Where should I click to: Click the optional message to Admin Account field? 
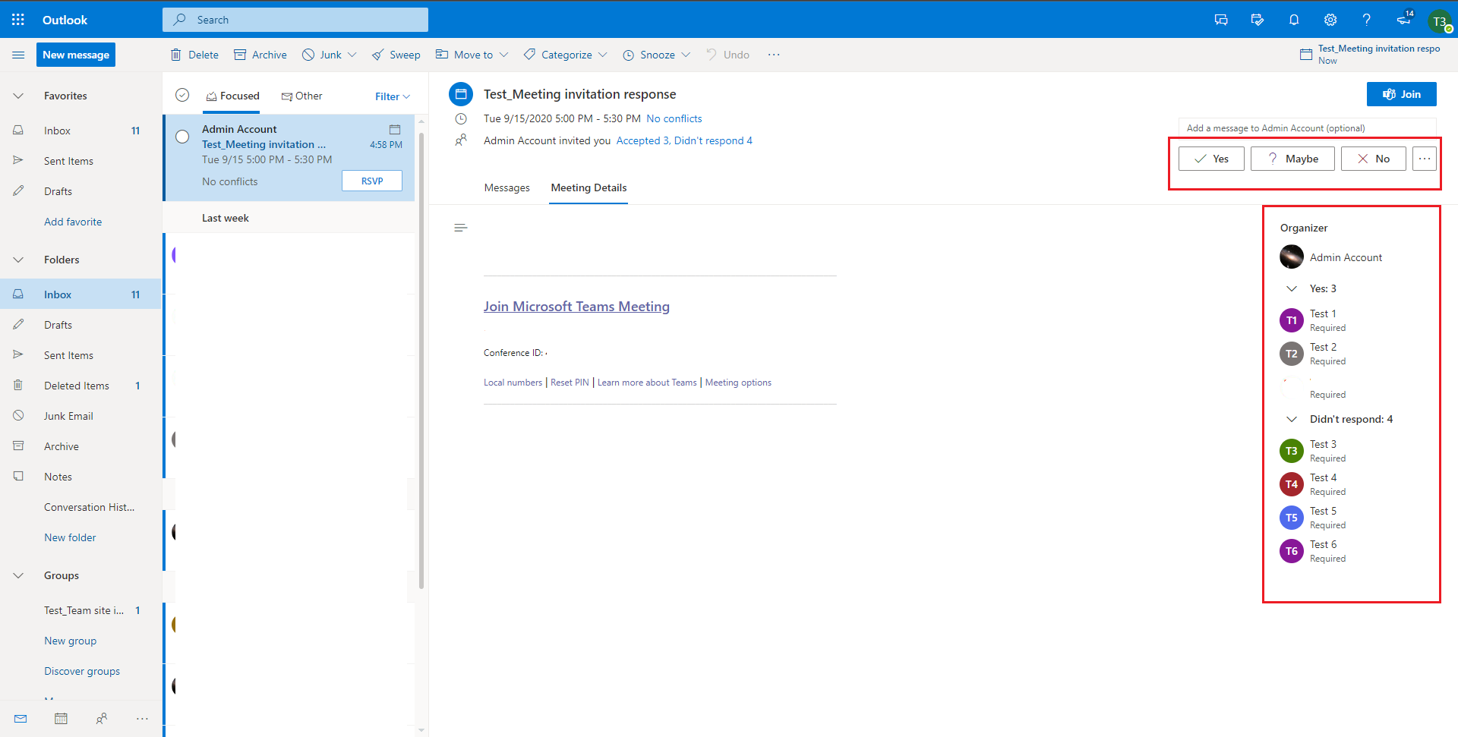pos(1308,128)
